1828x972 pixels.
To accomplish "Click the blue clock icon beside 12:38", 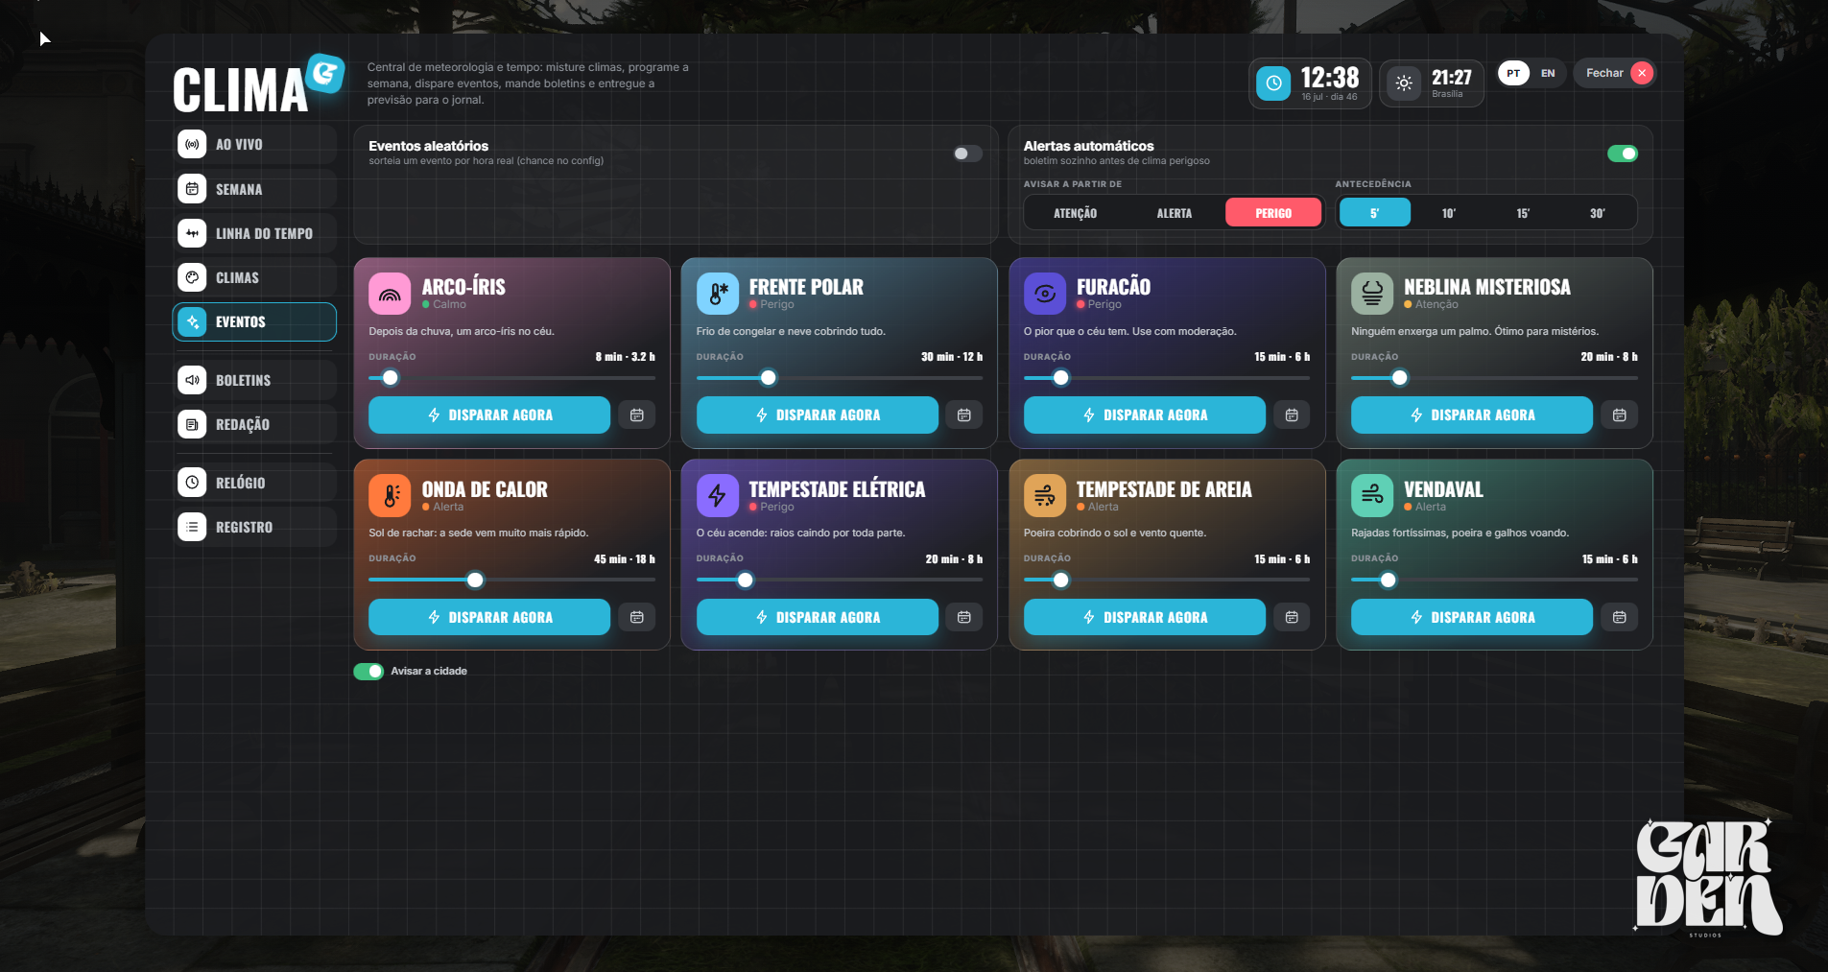I will pos(1273,83).
